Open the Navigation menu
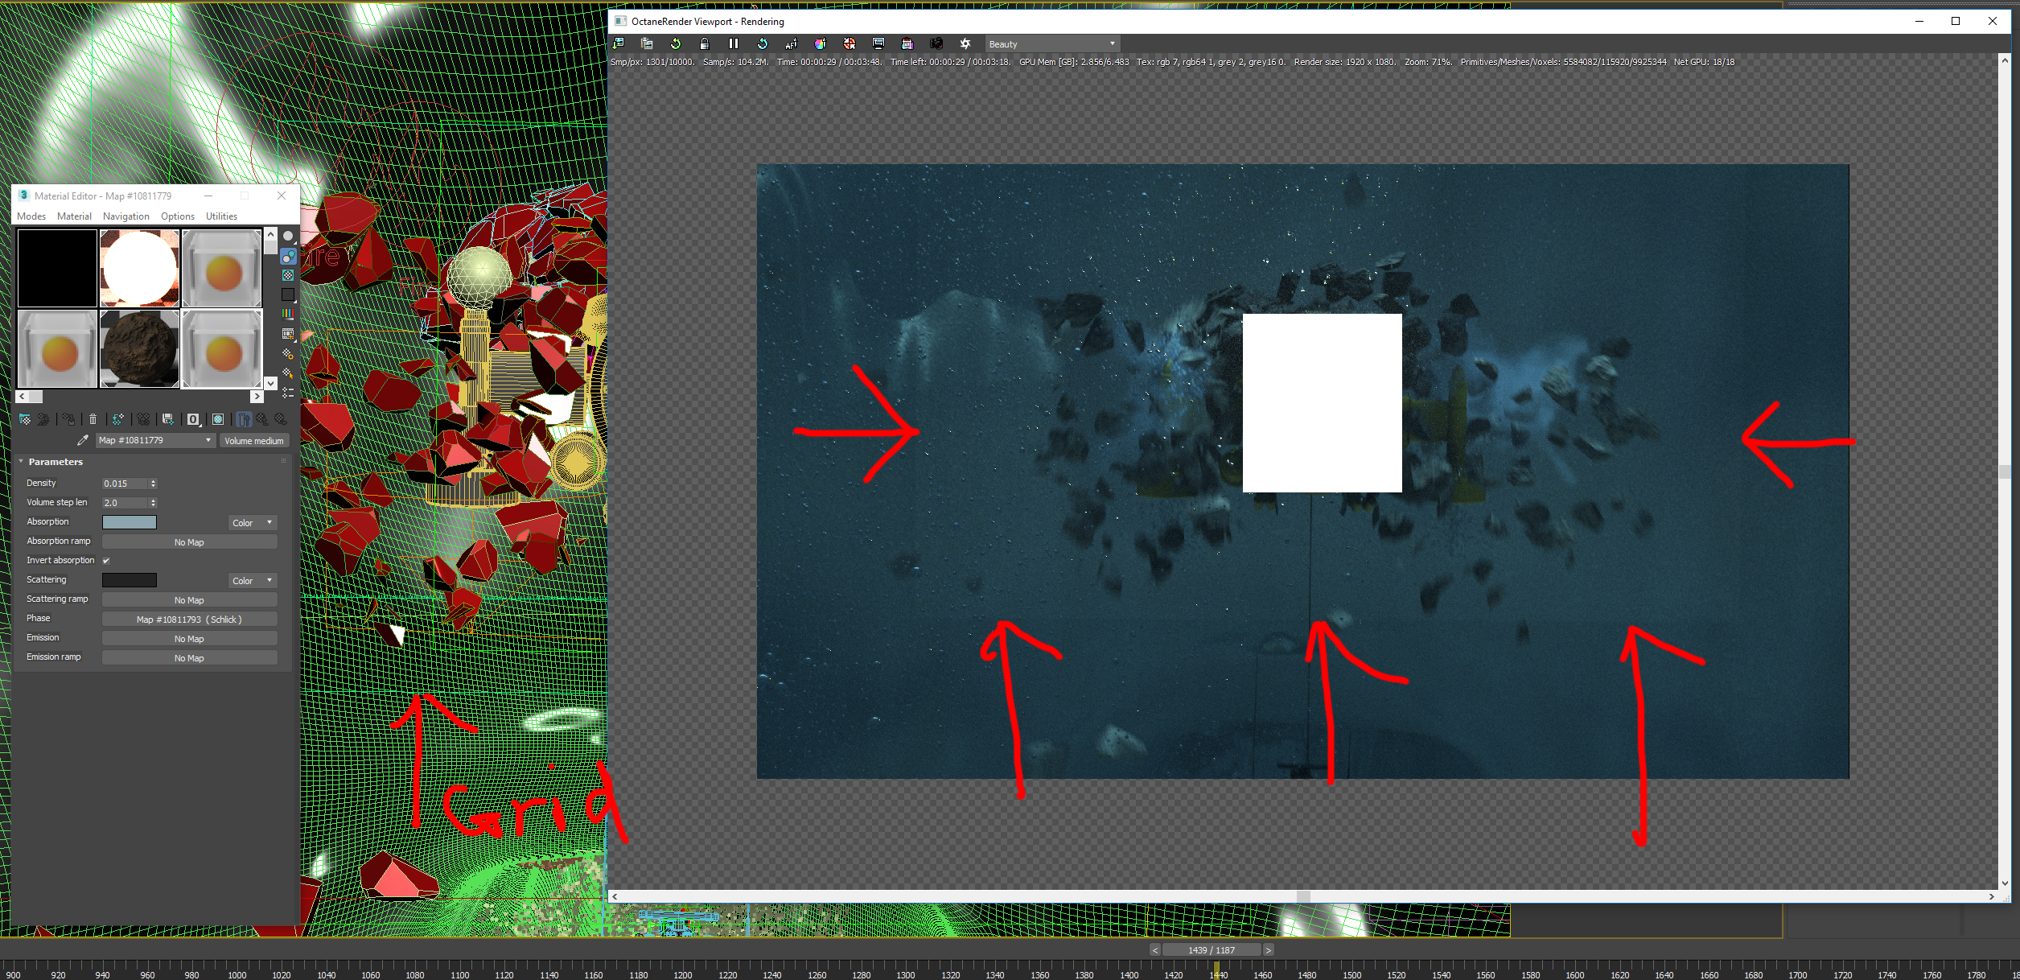This screenshot has height=980, width=2020. click(125, 216)
